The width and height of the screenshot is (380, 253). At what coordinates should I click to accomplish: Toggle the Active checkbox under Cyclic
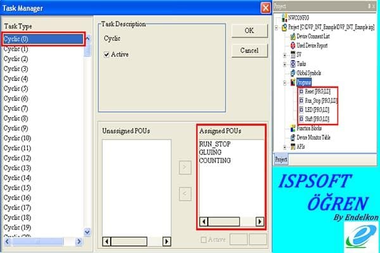coord(107,55)
